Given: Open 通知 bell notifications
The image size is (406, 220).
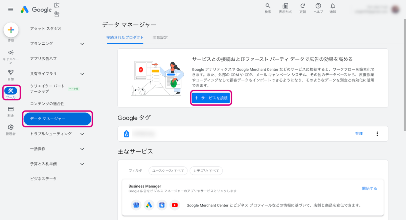Looking at the screenshot, I should click(x=333, y=6).
